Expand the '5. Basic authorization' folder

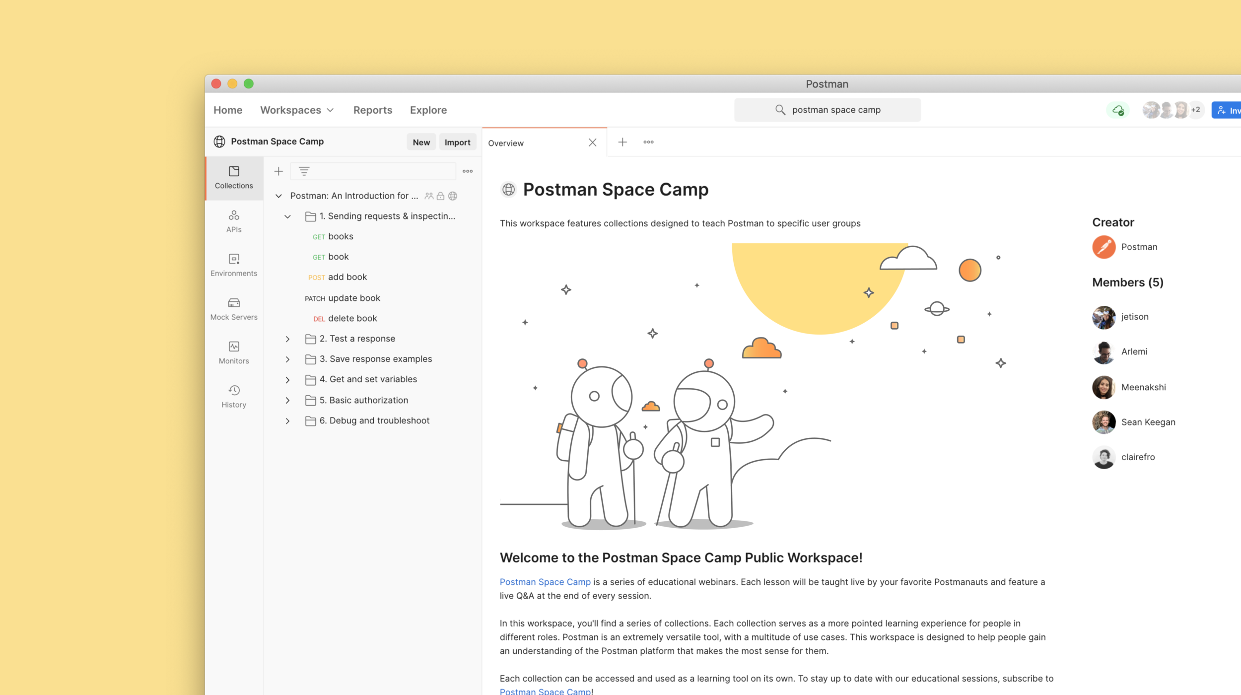[287, 401]
